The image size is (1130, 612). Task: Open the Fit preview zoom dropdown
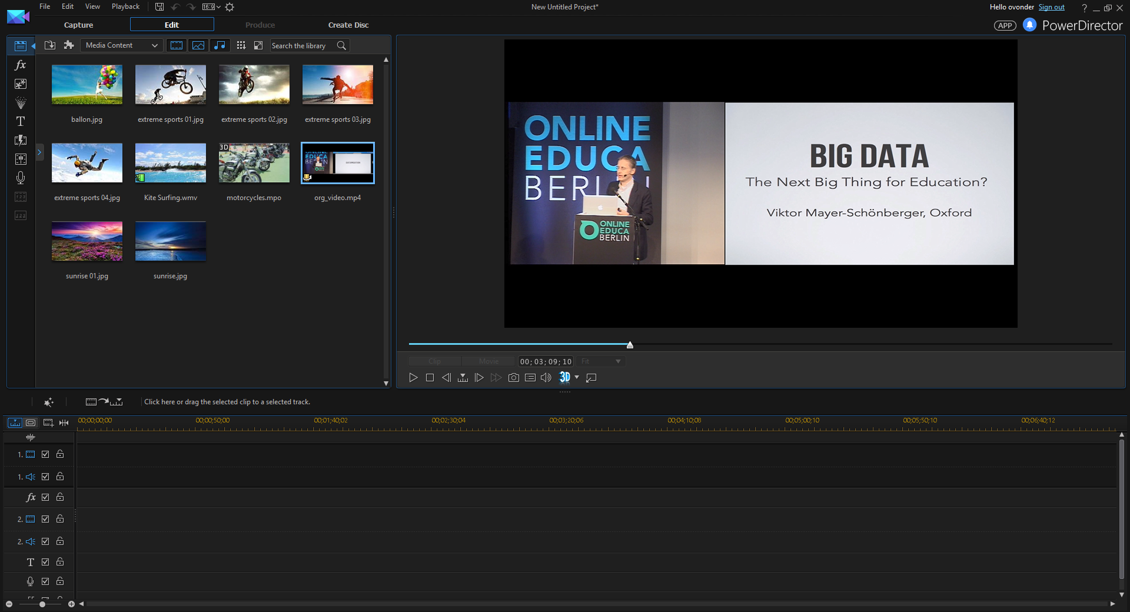(x=601, y=361)
